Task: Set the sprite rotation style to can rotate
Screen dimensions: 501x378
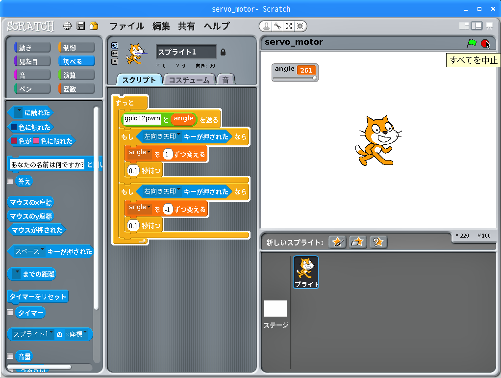Action: click(x=115, y=46)
